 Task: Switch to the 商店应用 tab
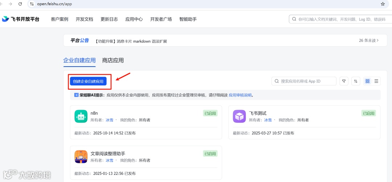(x=113, y=60)
